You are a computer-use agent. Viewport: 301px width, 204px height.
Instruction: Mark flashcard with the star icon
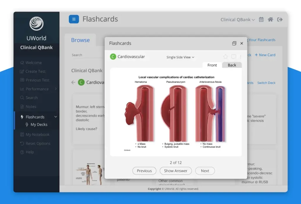click(x=225, y=57)
